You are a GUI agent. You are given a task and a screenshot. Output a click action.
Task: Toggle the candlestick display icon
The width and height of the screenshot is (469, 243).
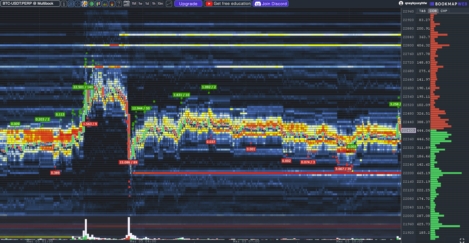click(x=98, y=4)
